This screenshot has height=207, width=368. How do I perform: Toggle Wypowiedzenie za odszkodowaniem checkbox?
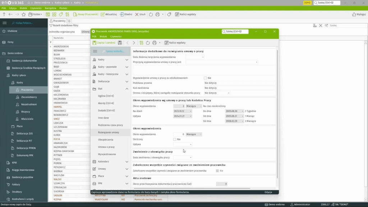[205, 78]
